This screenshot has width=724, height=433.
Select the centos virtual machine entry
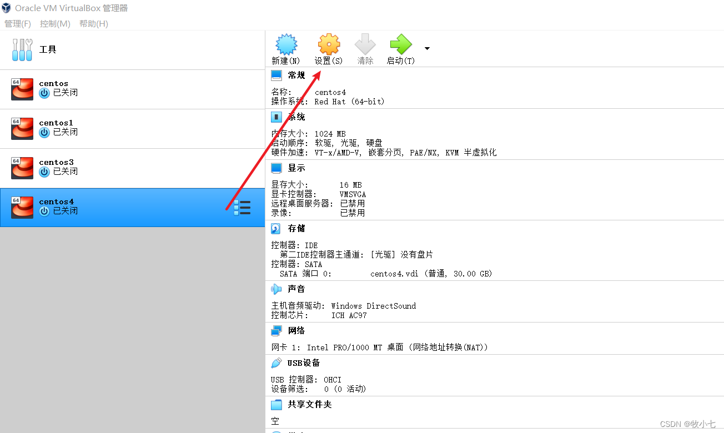coord(132,89)
